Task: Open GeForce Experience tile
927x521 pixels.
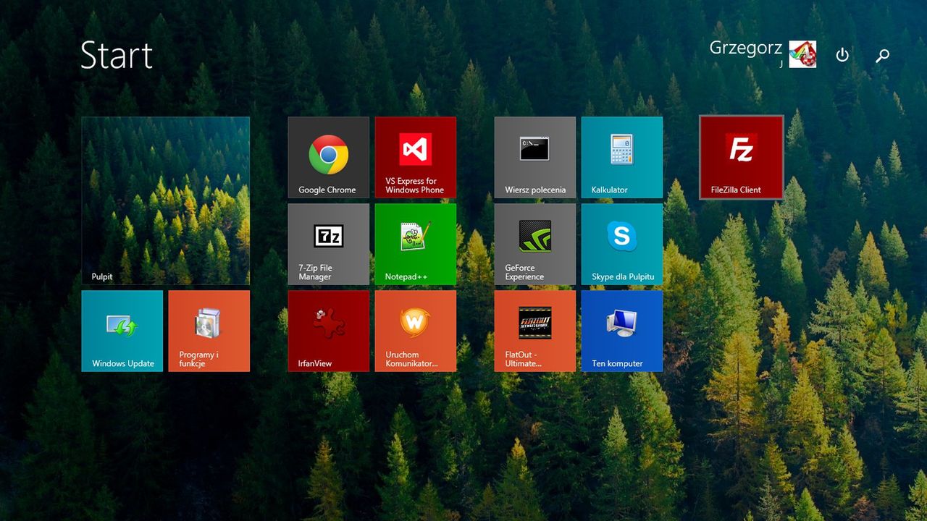Action: (534, 244)
